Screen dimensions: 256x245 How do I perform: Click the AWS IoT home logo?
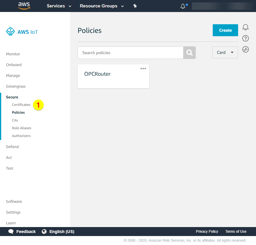22,32
